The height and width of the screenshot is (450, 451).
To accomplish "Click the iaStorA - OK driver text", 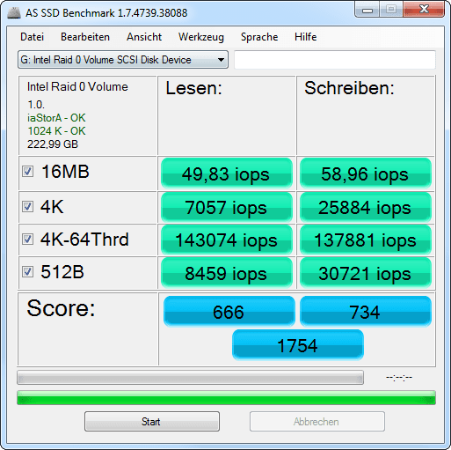I will tap(56, 118).
